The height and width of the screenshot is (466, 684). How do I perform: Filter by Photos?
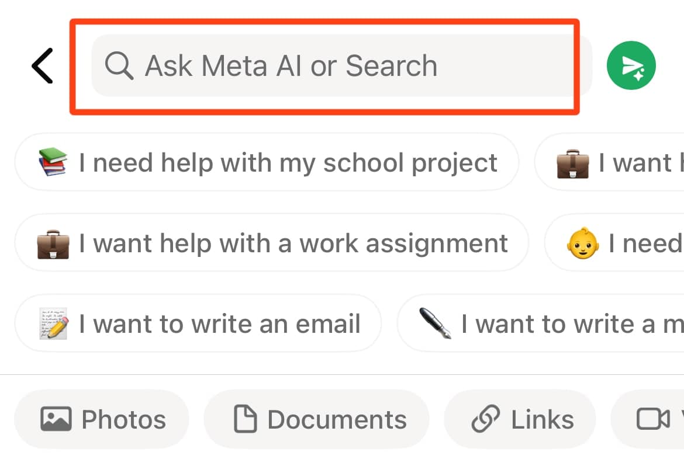click(x=102, y=419)
